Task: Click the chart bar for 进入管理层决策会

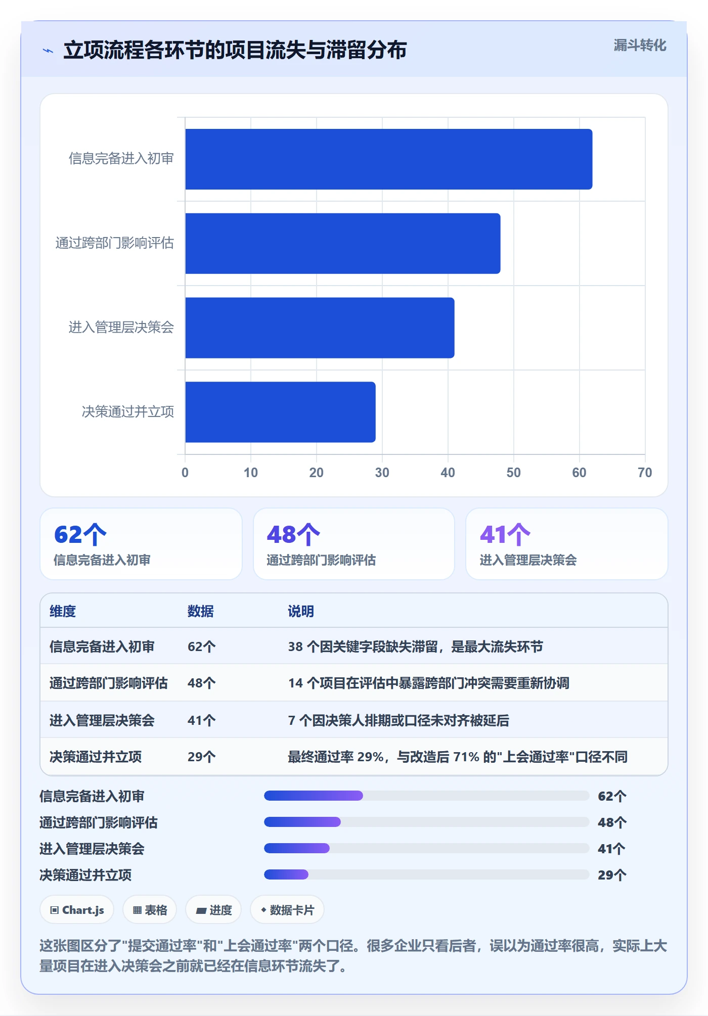Action: point(320,328)
